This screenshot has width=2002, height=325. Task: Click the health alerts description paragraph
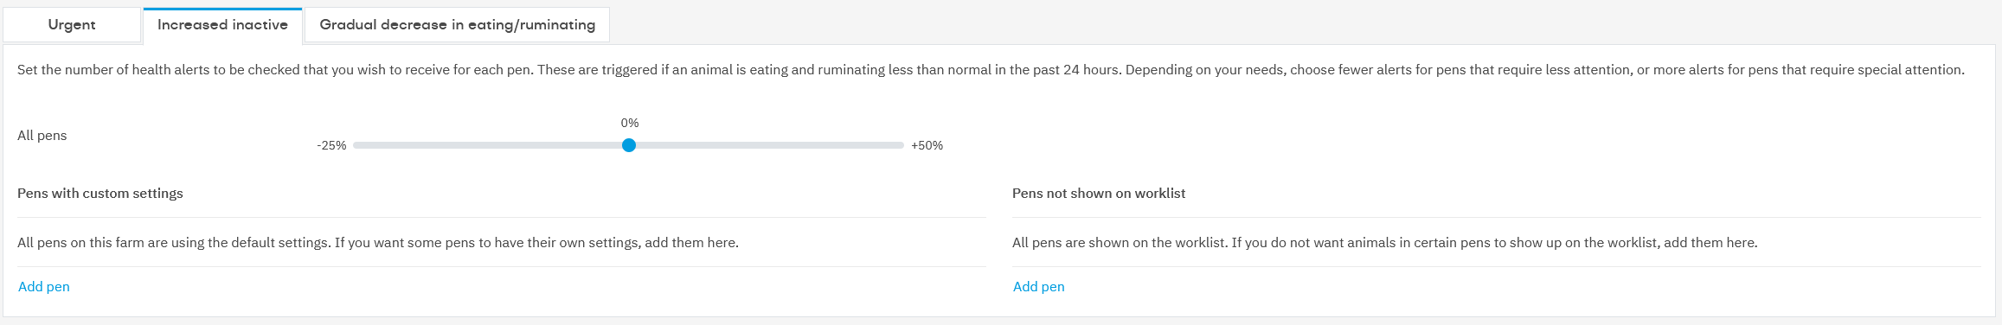(x=991, y=70)
